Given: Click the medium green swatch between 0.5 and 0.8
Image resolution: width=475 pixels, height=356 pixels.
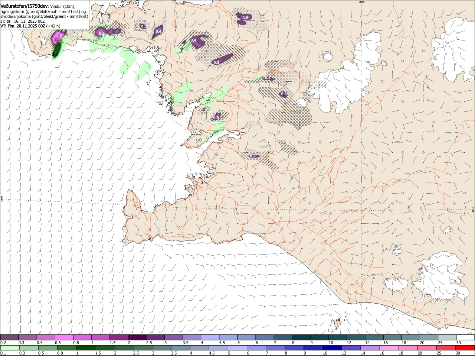Looking at the screenshot, I should tap(47, 348).
